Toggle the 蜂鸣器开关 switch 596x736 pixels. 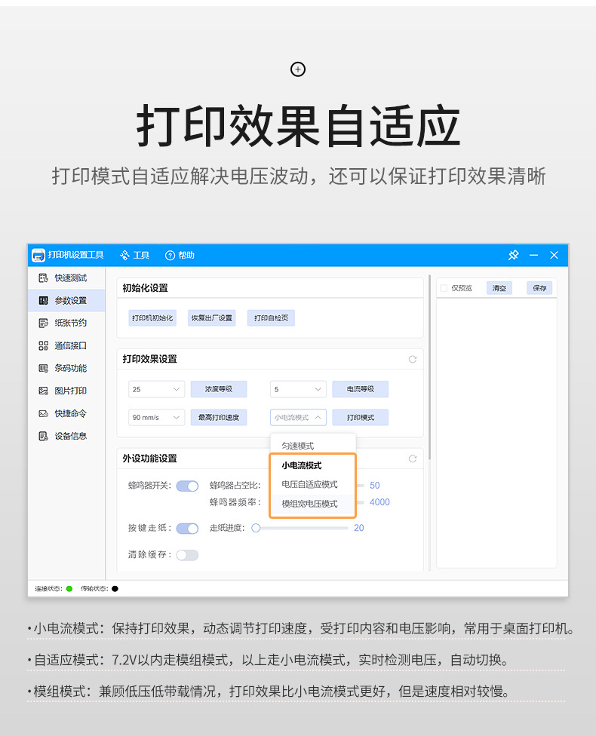[x=187, y=486]
